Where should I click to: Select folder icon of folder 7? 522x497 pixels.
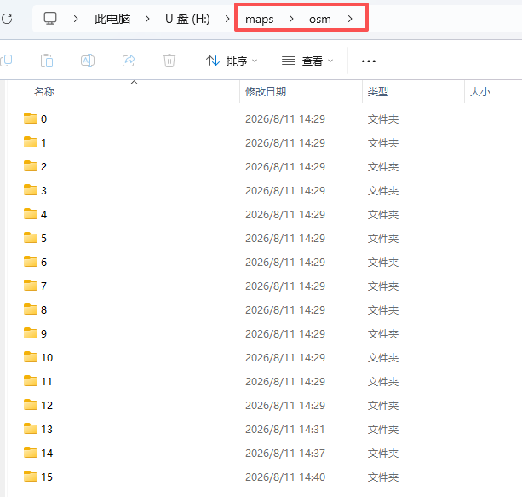click(x=31, y=286)
